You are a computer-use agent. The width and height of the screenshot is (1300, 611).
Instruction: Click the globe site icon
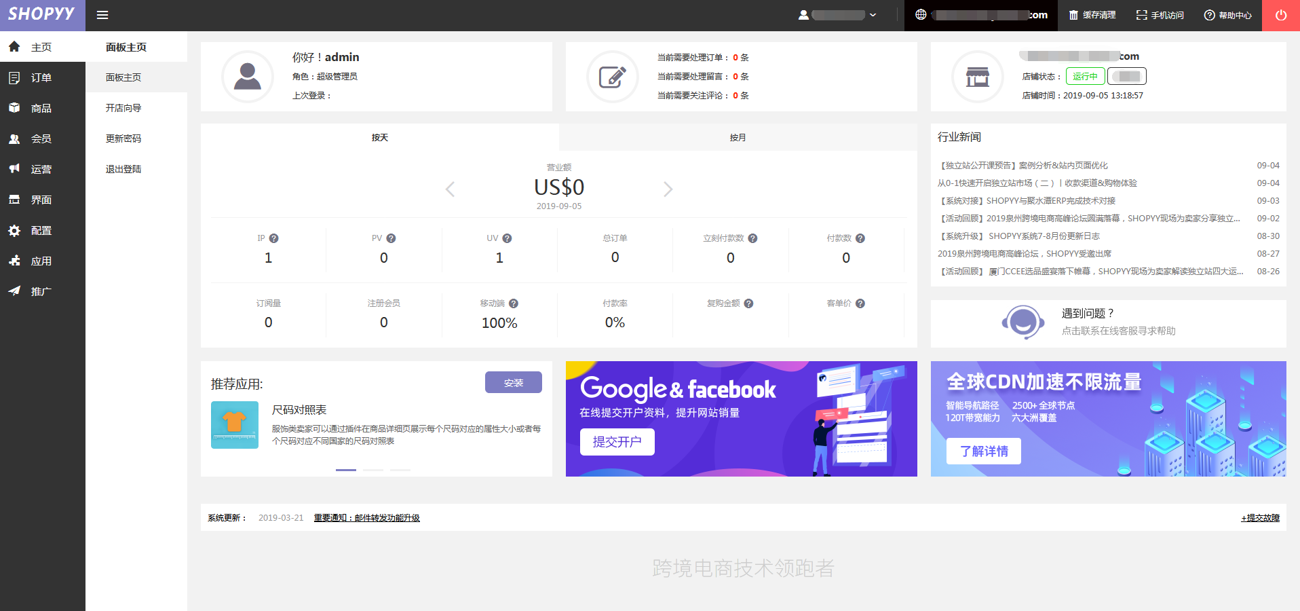pyautogui.click(x=921, y=14)
